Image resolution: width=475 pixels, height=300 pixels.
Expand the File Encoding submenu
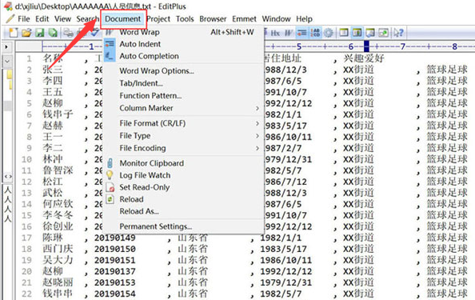pos(183,148)
